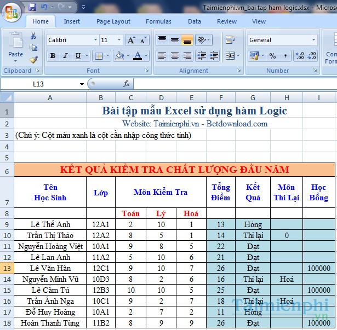Click the Name Box showing L13

pos(39,84)
